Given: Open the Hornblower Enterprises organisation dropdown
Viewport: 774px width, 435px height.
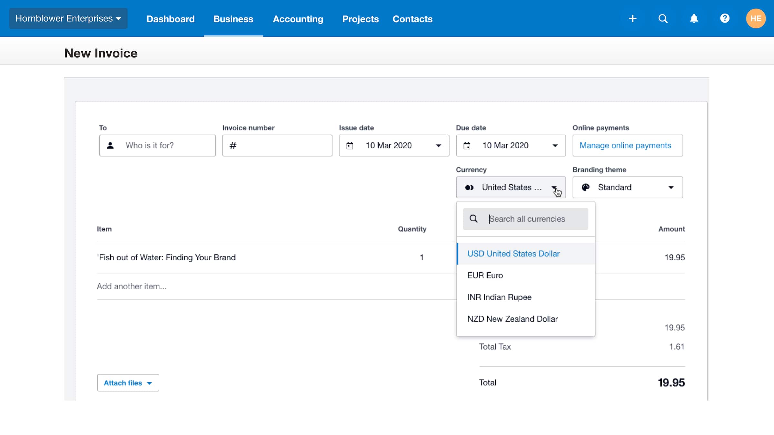Looking at the screenshot, I should click(68, 19).
